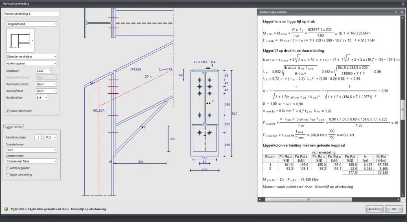
Task: Open the Console onder dropdown
Action: pyautogui.click(x=31, y=161)
